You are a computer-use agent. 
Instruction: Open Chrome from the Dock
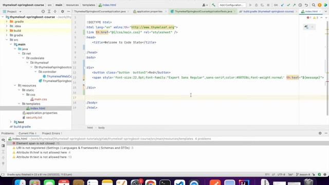(151, 182)
